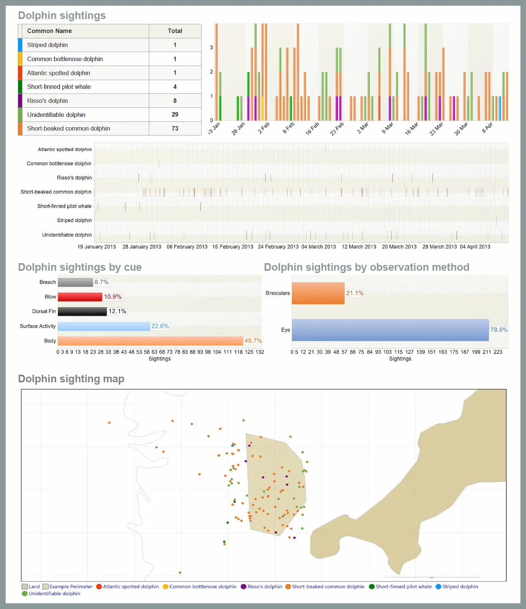526x609 pixels.
Task: Click the light green swatch beside Unidentifiable dolphin table row
Action: 20,115
